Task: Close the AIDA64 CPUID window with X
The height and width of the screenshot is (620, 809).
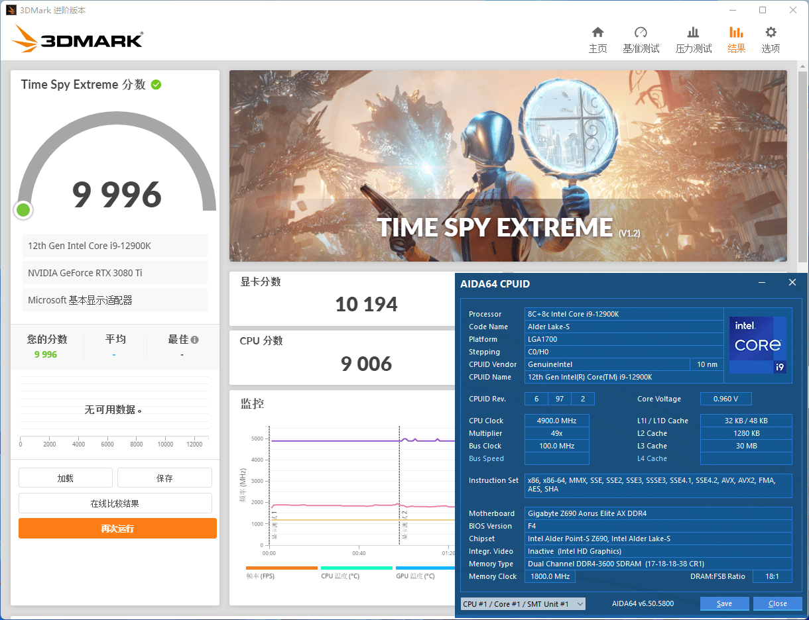Action: 792,283
